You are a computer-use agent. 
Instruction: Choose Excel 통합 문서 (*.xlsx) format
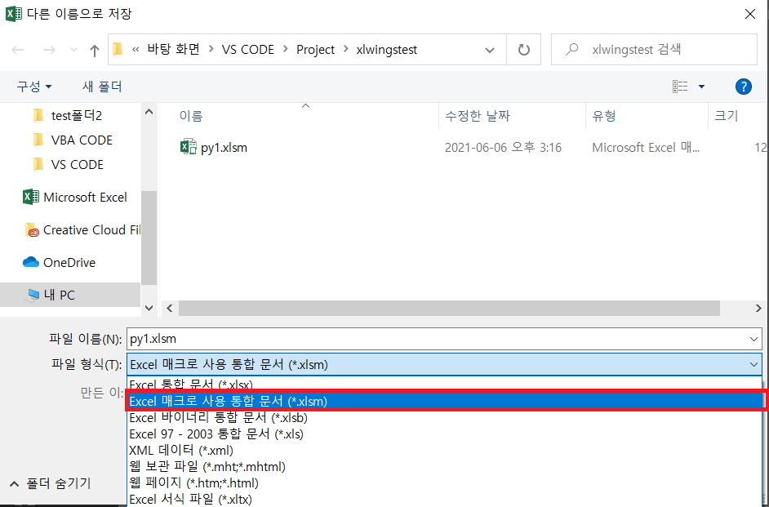pos(444,385)
